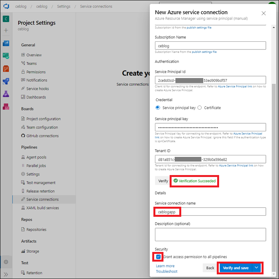Open publish settings file link under Subscription Name

coord(204,52)
